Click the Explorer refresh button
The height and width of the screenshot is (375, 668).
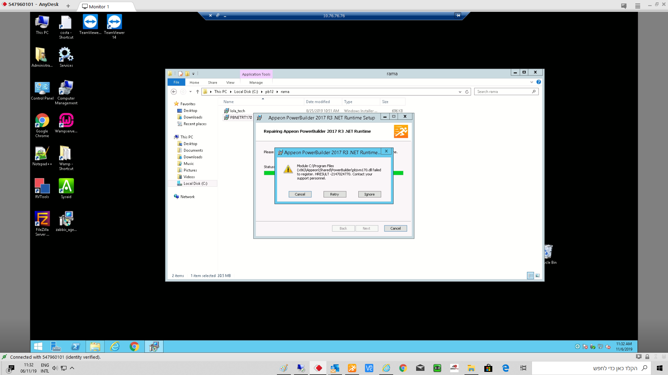[467, 92]
